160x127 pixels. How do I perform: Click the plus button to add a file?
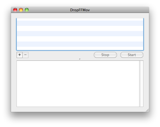click(20, 55)
